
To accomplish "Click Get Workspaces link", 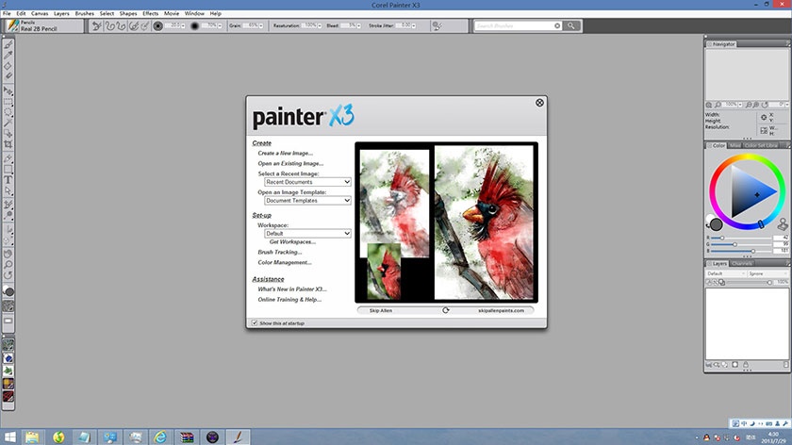I will [x=292, y=242].
